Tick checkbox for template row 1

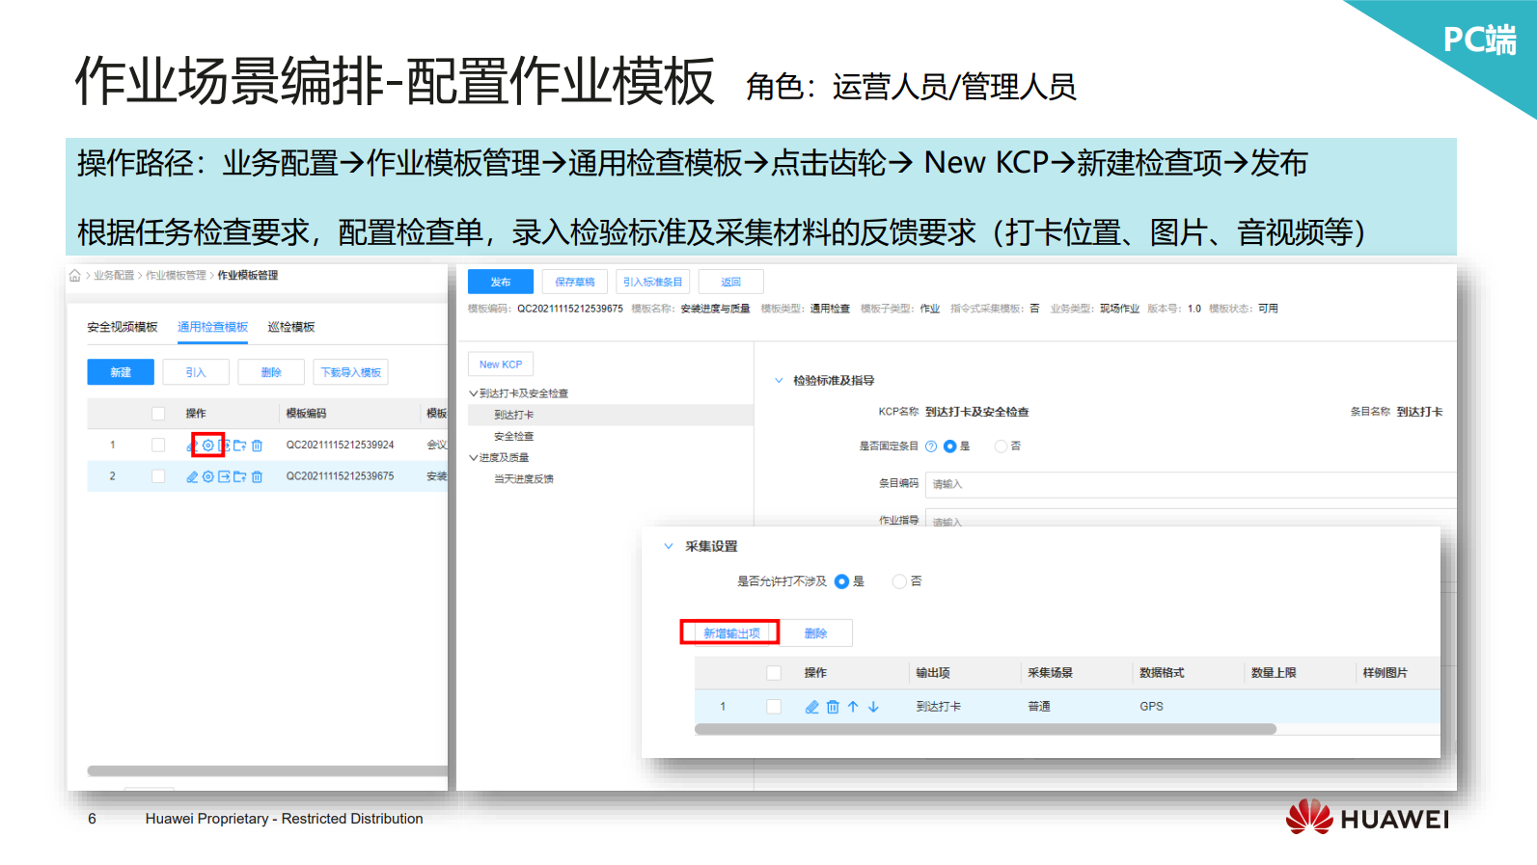click(x=158, y=446)
